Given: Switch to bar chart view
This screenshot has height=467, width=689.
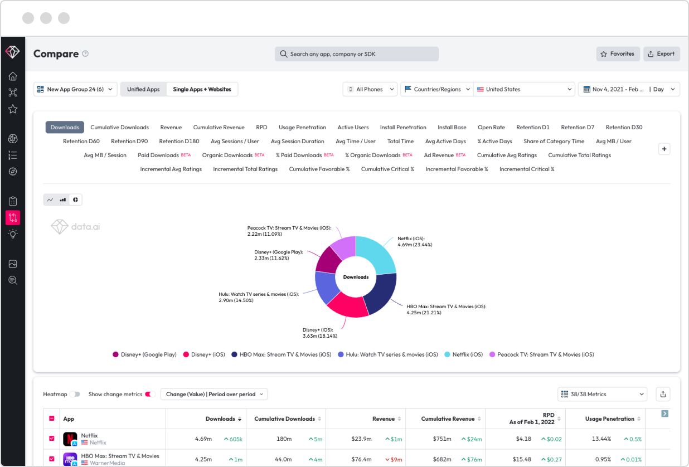Looking at the screenshot, I should point(62,200).
